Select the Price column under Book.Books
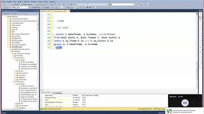This screenshot has height=114, width=204. tap(29, 91)
